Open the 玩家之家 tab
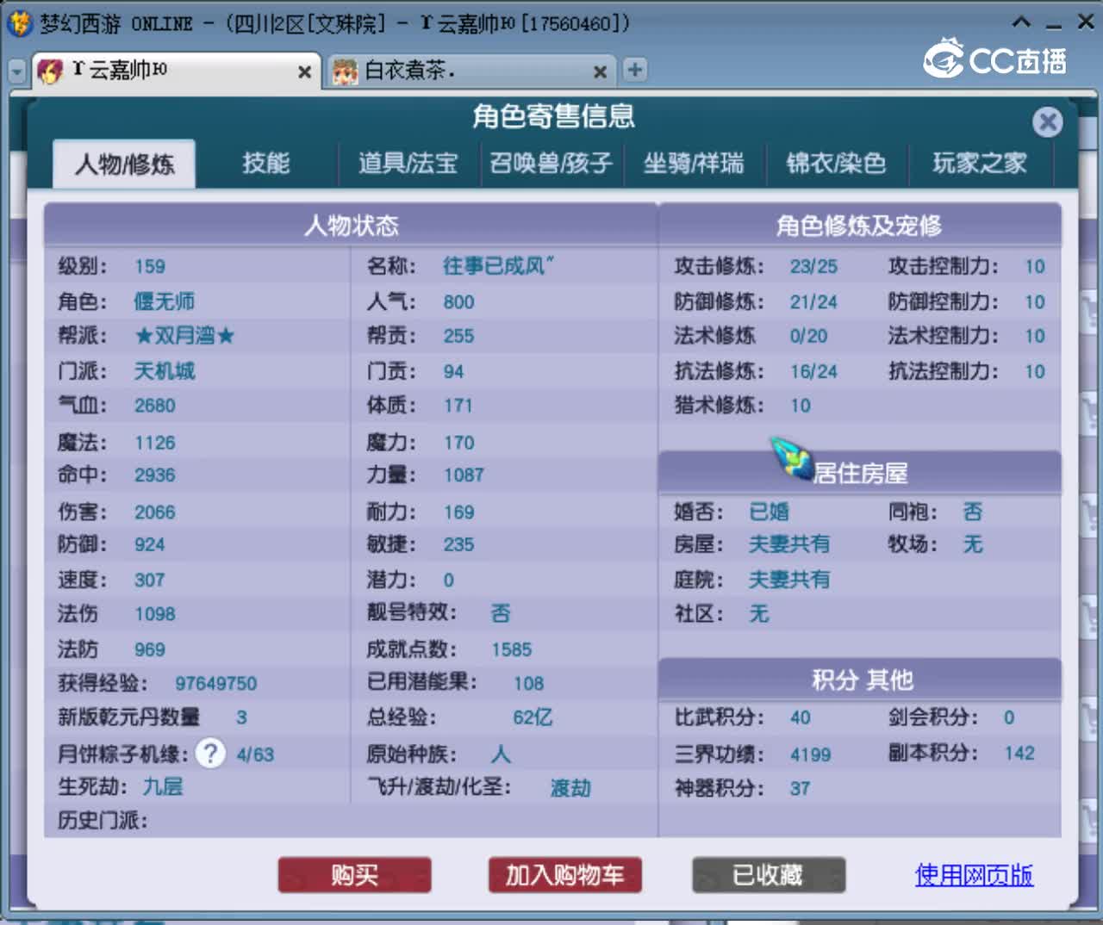 coord(980,163)
